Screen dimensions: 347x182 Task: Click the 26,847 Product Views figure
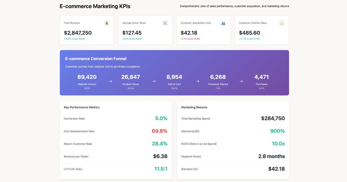[x=131, y=77]
